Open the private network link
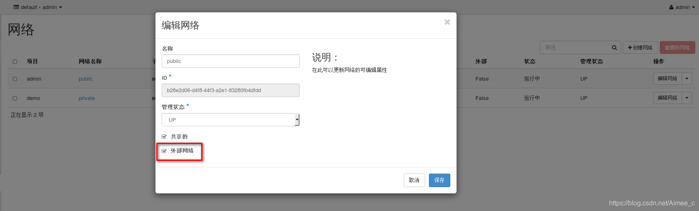699x211 pixels. [87, 98]
